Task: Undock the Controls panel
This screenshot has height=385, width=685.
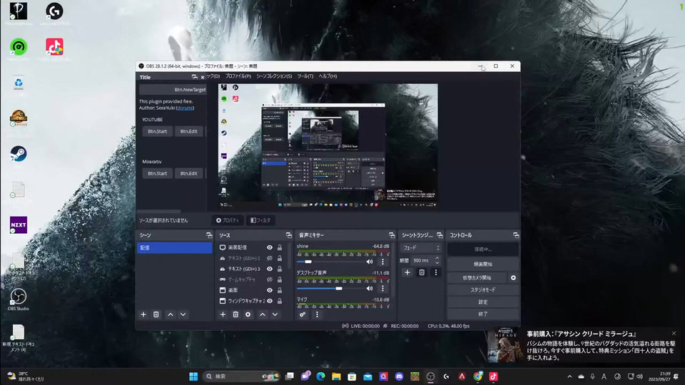Action: coord(516,235)
